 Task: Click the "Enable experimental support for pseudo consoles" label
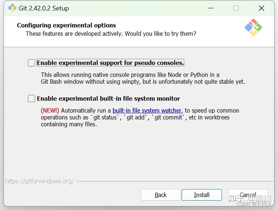(x=110, y=63)
